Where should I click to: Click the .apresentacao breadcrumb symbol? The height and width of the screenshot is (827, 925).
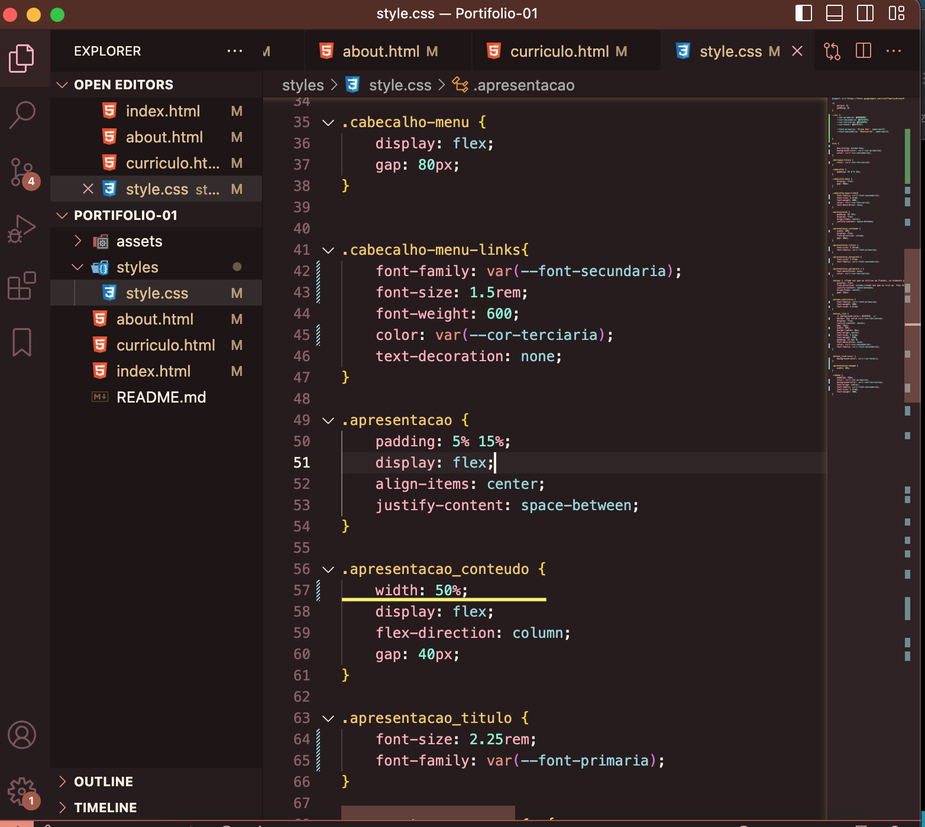[x=523, y=85]
